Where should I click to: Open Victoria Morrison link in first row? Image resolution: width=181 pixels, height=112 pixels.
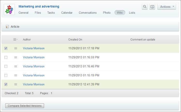(x=34, y=48)
